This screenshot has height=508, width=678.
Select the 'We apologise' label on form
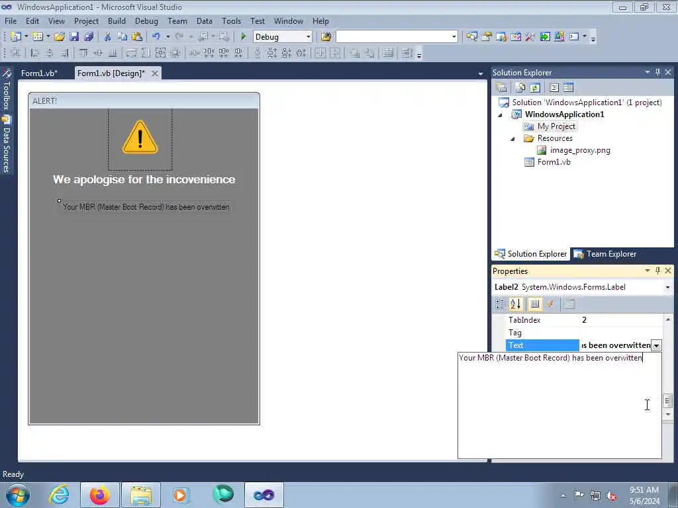click(x=144, y=179)
